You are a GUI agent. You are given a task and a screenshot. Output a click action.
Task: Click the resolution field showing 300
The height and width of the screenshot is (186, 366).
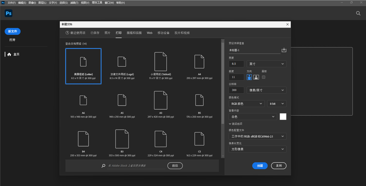click(x=236, y=90)
